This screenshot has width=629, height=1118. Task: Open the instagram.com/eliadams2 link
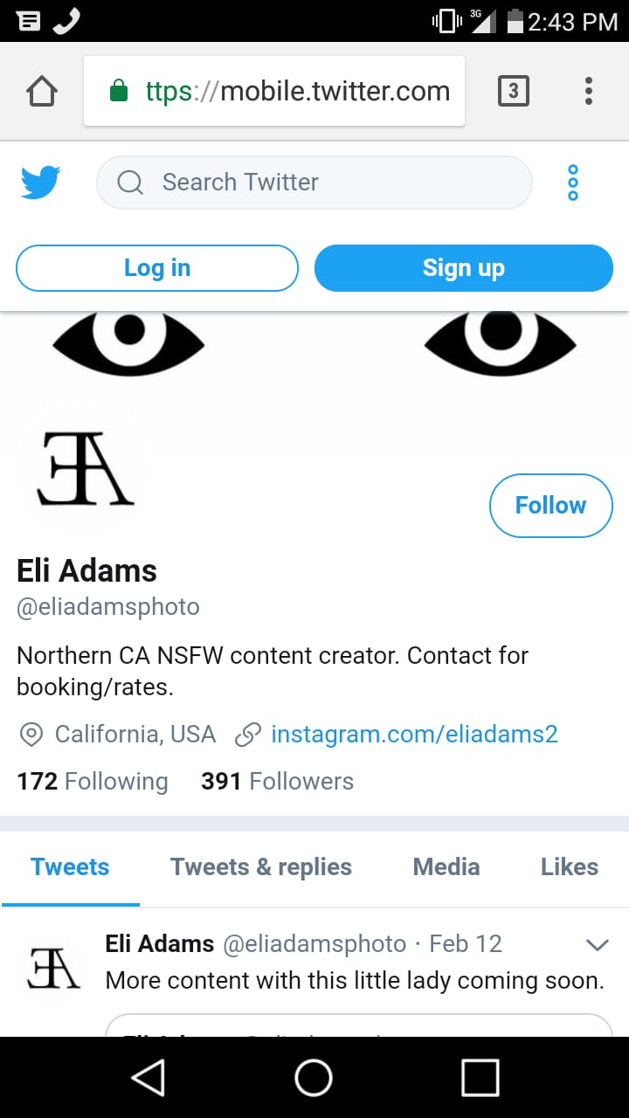point(414,734)
